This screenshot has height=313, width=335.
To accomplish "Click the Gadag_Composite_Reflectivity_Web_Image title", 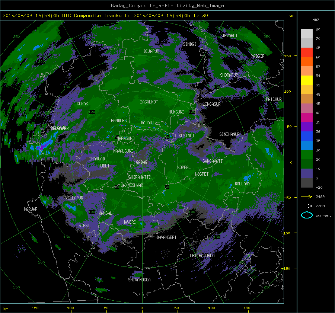I will point(167,6).
